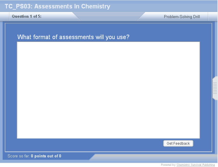Click the "Assessments In Chemistry" title text
The image size is (218, 167).
click(x=72, y=6)
